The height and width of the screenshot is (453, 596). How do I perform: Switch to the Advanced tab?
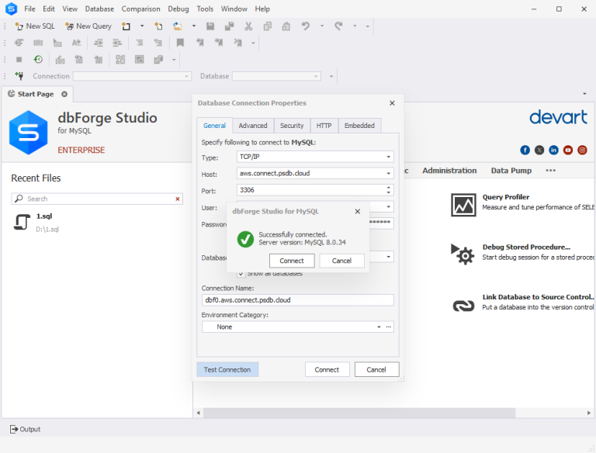pos(253,126)
